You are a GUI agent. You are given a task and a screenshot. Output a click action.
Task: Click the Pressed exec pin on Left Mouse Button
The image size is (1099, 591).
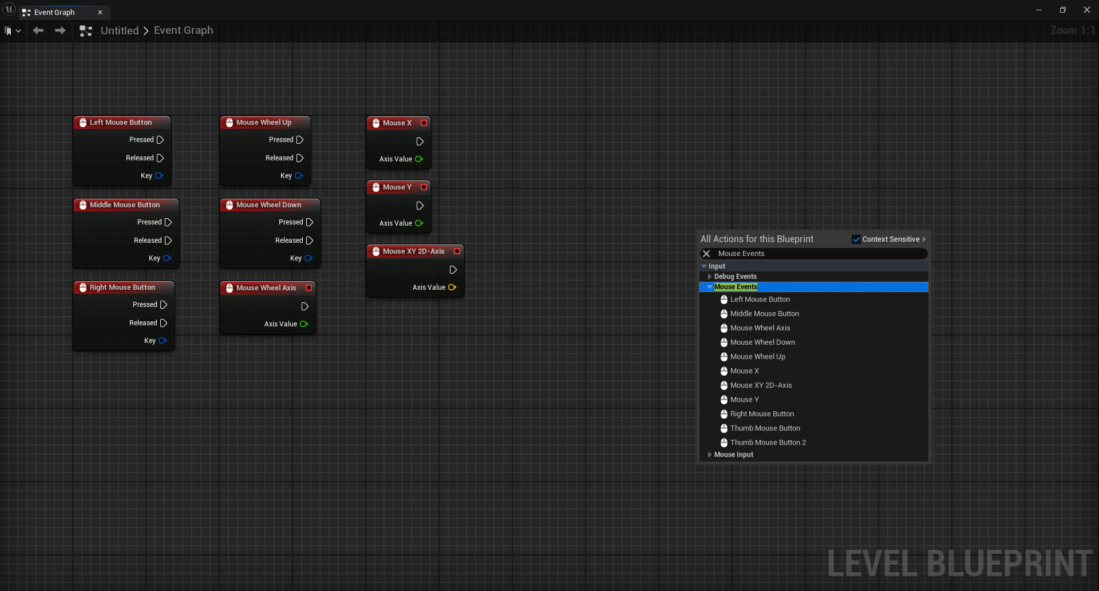(x=160, y=140)
